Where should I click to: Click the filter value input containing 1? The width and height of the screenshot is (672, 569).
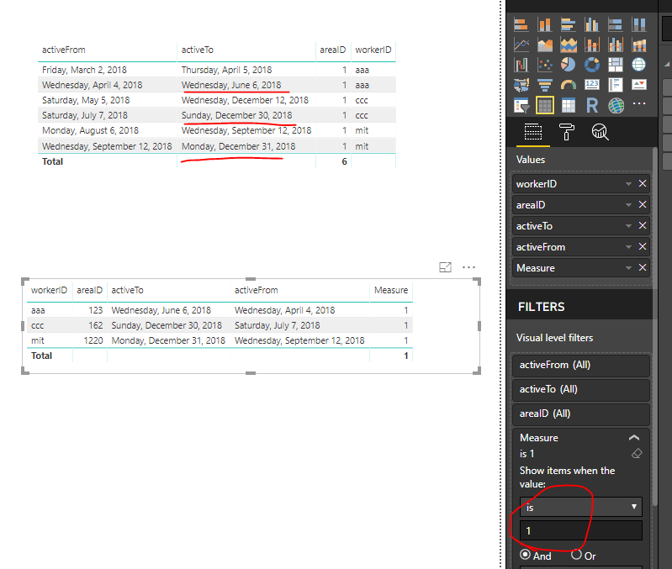coord(580,530)
